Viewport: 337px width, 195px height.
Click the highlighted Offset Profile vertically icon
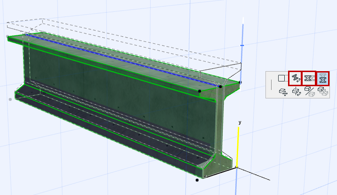(323, 78)
